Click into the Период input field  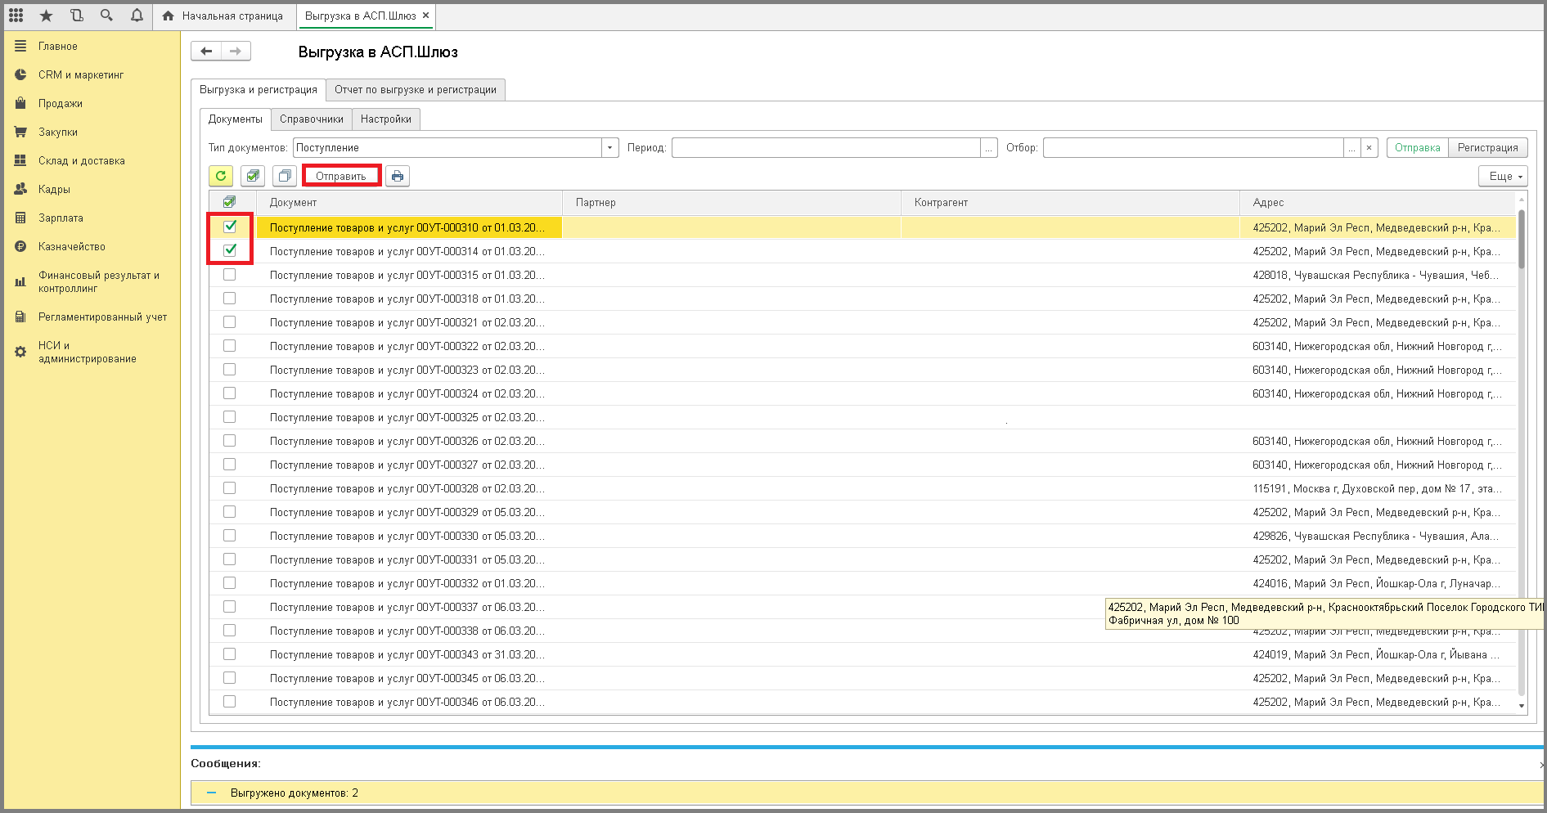click(825, 148)
